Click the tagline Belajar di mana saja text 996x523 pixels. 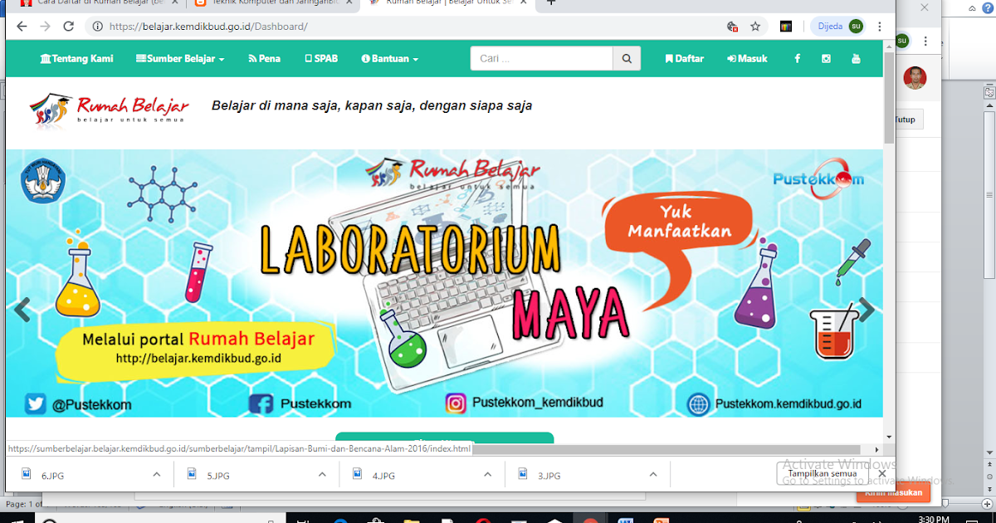click(x=372, y=105)
